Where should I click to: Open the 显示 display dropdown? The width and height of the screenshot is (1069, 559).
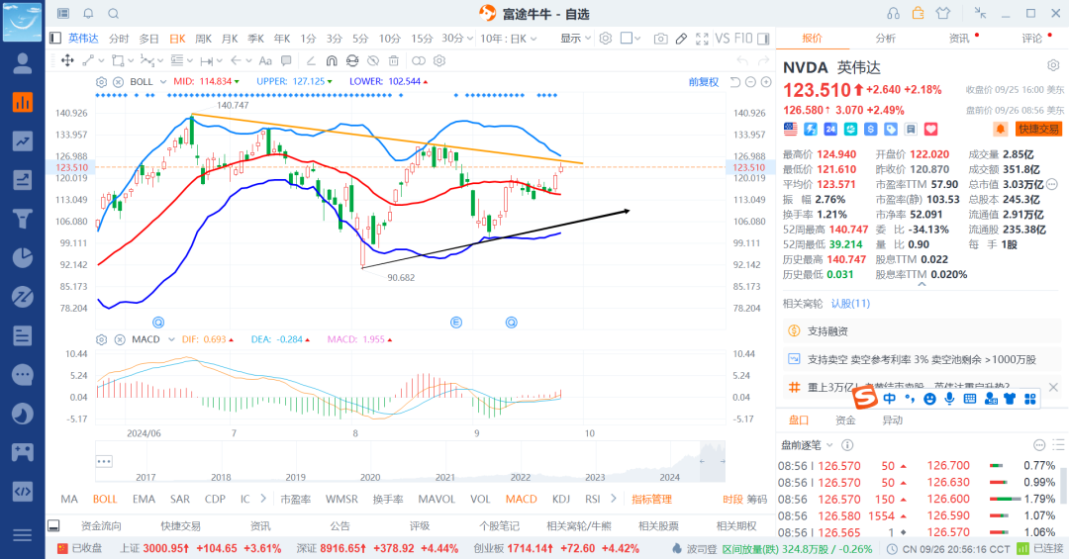tap(575, 39)
